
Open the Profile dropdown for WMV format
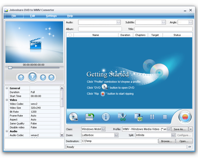point(169,129)
